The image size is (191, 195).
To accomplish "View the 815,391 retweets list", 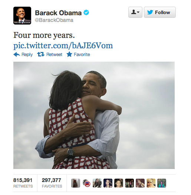I will pos(23,183).
